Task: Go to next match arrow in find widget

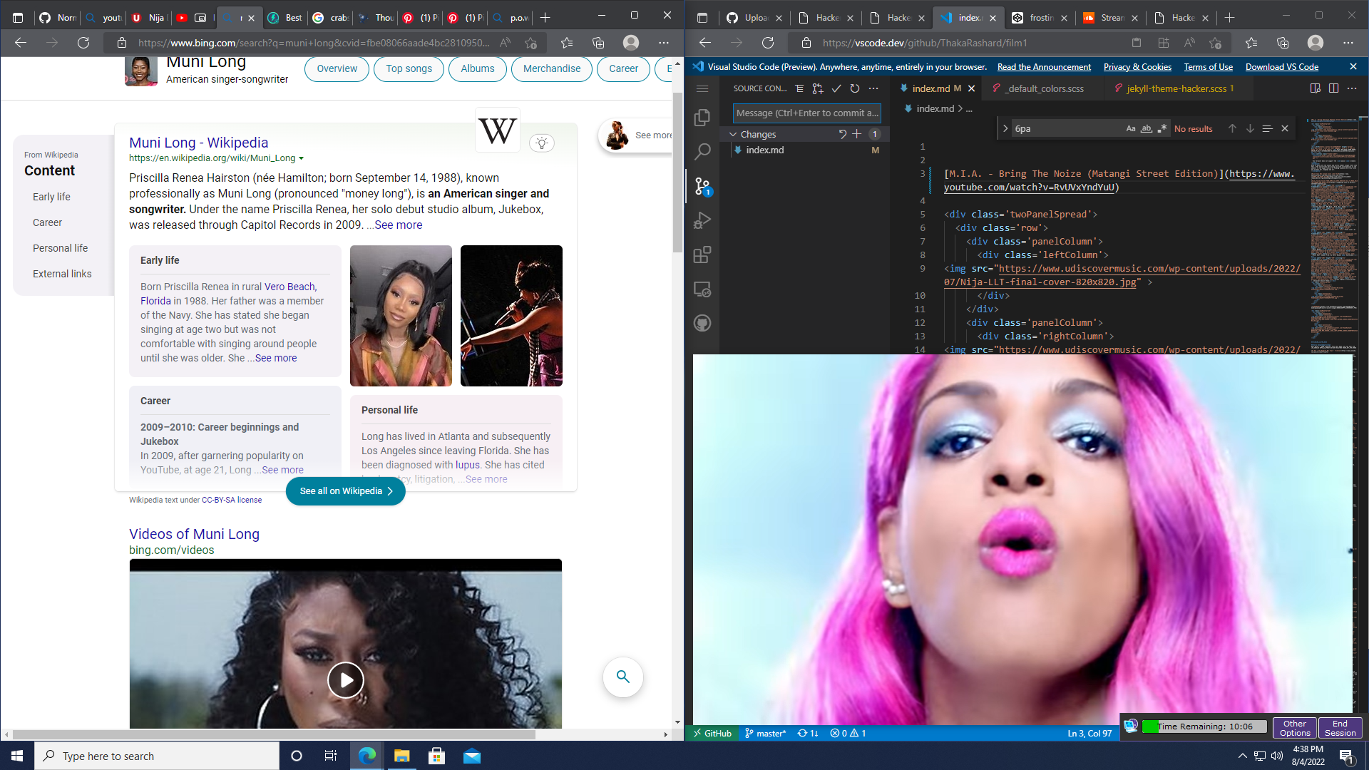Action: click(1250, 128)
